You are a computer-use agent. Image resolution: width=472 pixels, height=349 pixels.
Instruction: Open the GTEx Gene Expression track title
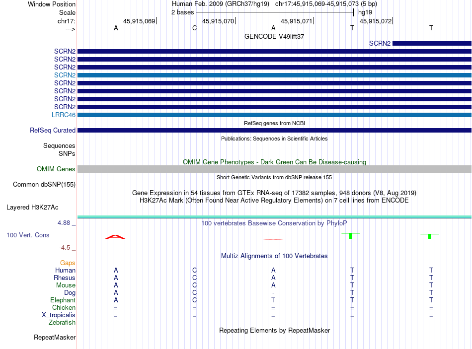274,193
